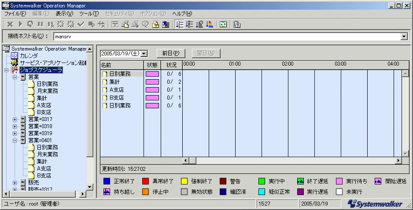Select カレンダ in the tree
This screenshot has width=413, height=210.
[x=29, y=56]
